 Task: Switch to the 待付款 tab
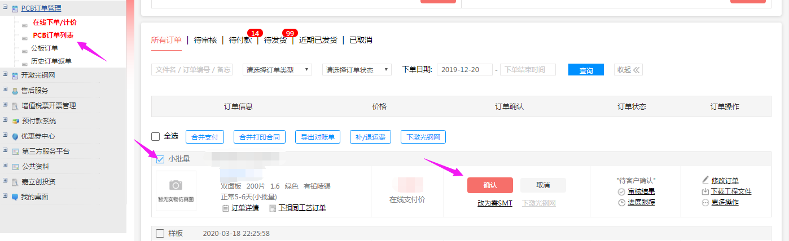tap(240, 40)
